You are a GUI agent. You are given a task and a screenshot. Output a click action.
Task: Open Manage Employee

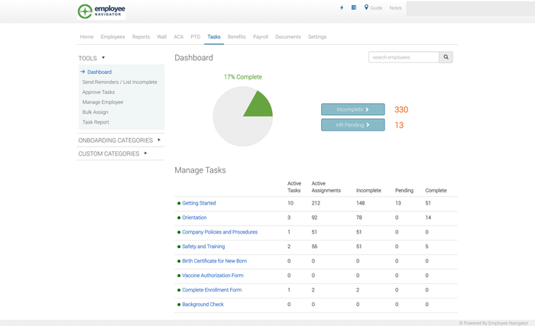102,102
